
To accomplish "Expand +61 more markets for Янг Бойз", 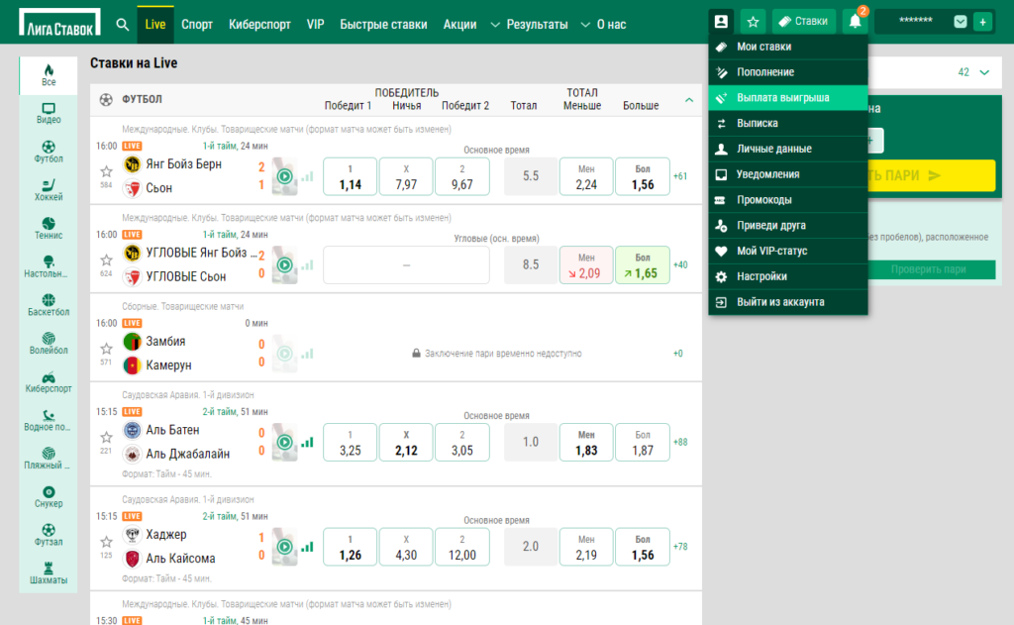I will (680, 176).
